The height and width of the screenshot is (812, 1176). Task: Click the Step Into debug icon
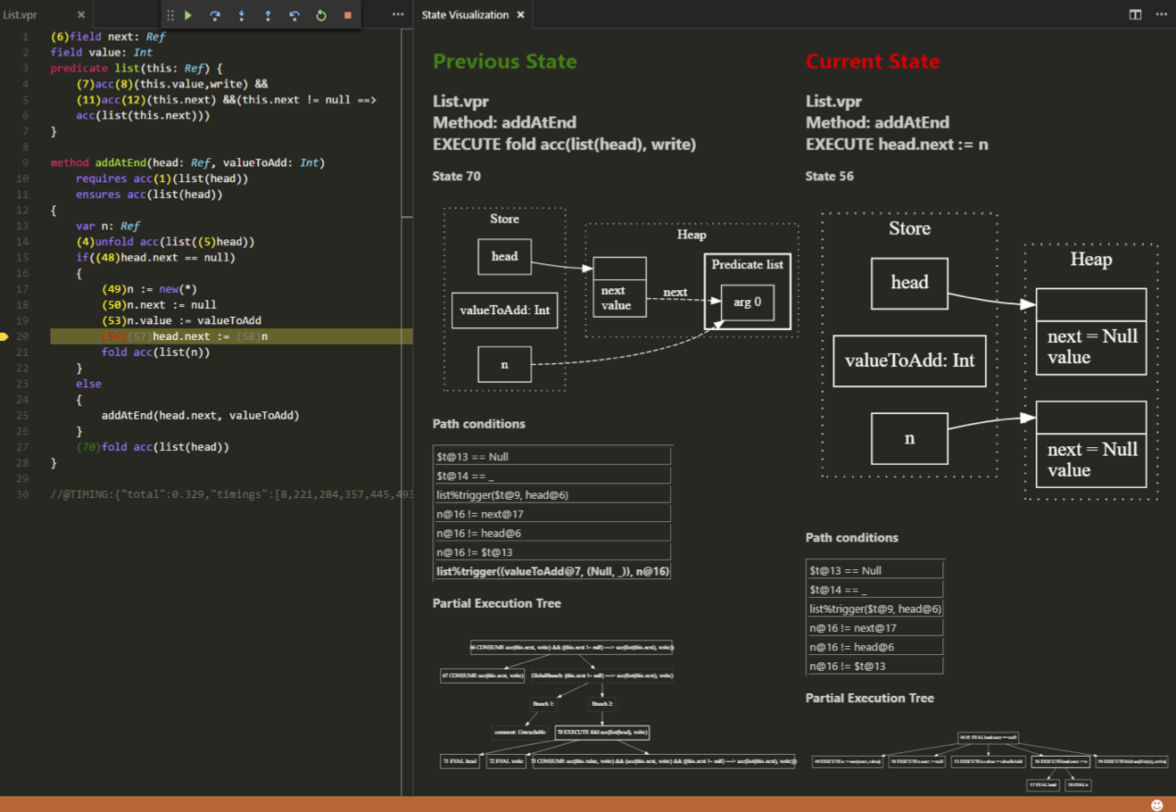coord(242,15)
